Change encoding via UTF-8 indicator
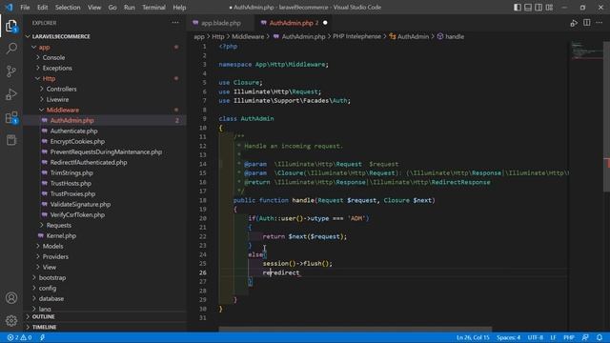This screenshot has width=610, height=343. 535,337
